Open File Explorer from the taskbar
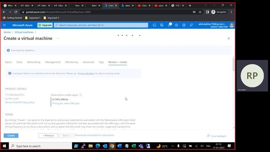270x152 pixels. [x=91, y=146]
